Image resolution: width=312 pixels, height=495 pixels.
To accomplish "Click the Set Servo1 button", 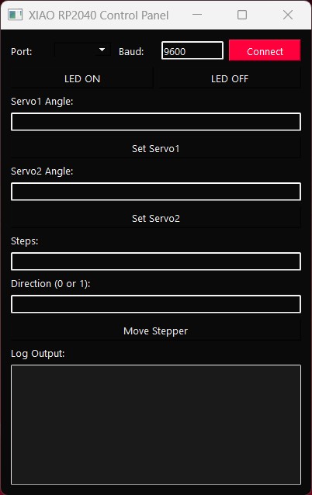I will click(156, 148).
